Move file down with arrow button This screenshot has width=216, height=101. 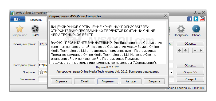point(185,50)
